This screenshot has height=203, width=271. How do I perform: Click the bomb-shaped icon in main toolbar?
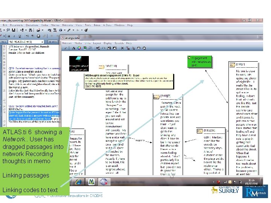point(86,30)
